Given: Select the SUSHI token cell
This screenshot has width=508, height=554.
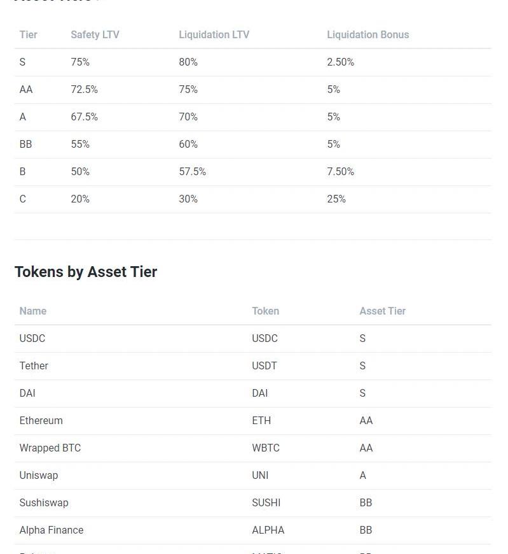Looking at the screenshot, I should pos(266,503).
